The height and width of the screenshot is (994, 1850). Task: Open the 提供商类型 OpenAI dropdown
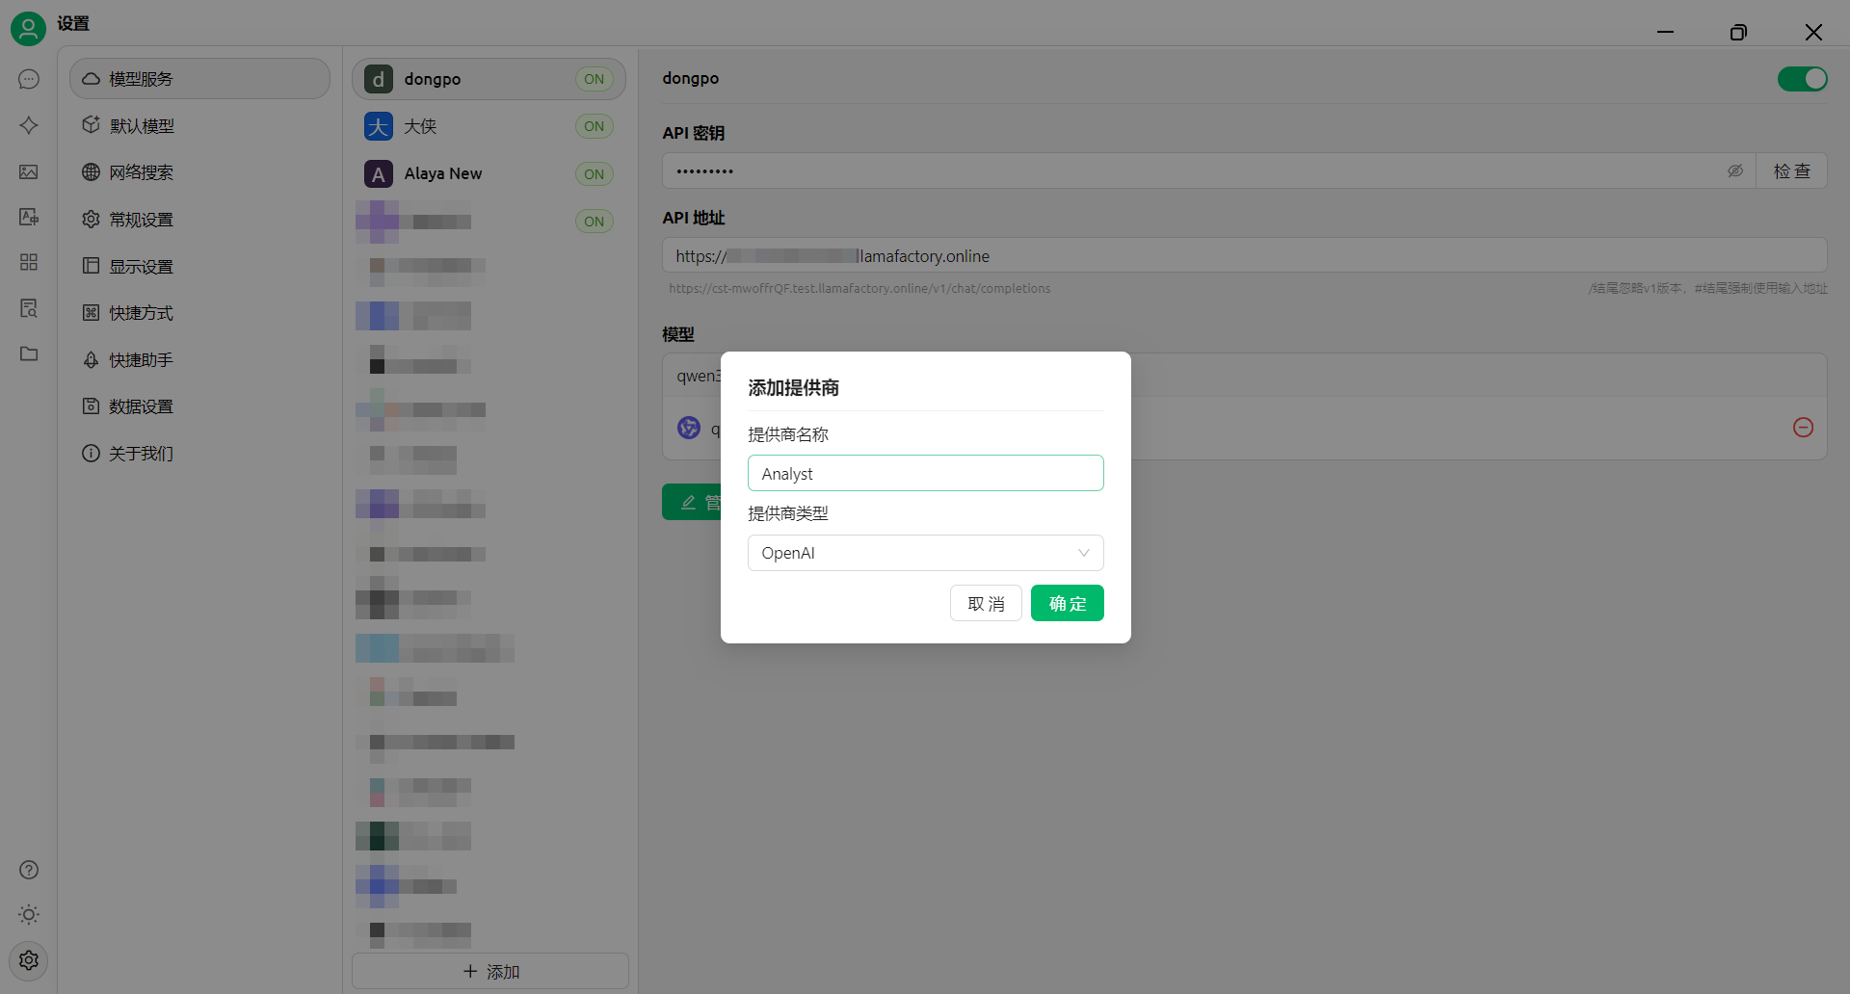pos(925,552)
